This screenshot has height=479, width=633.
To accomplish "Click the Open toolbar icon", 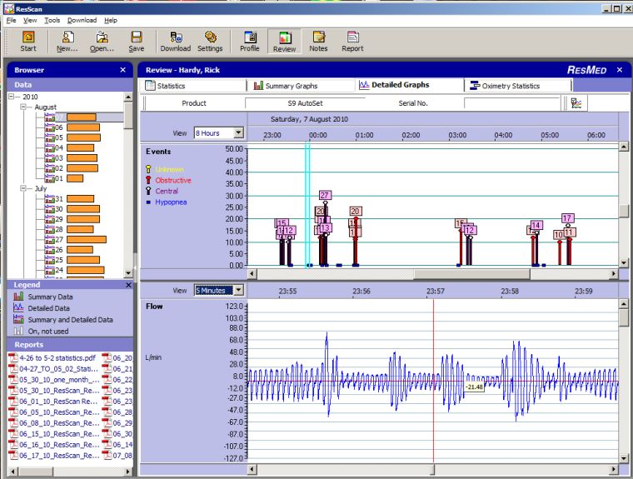I will 102,41.
